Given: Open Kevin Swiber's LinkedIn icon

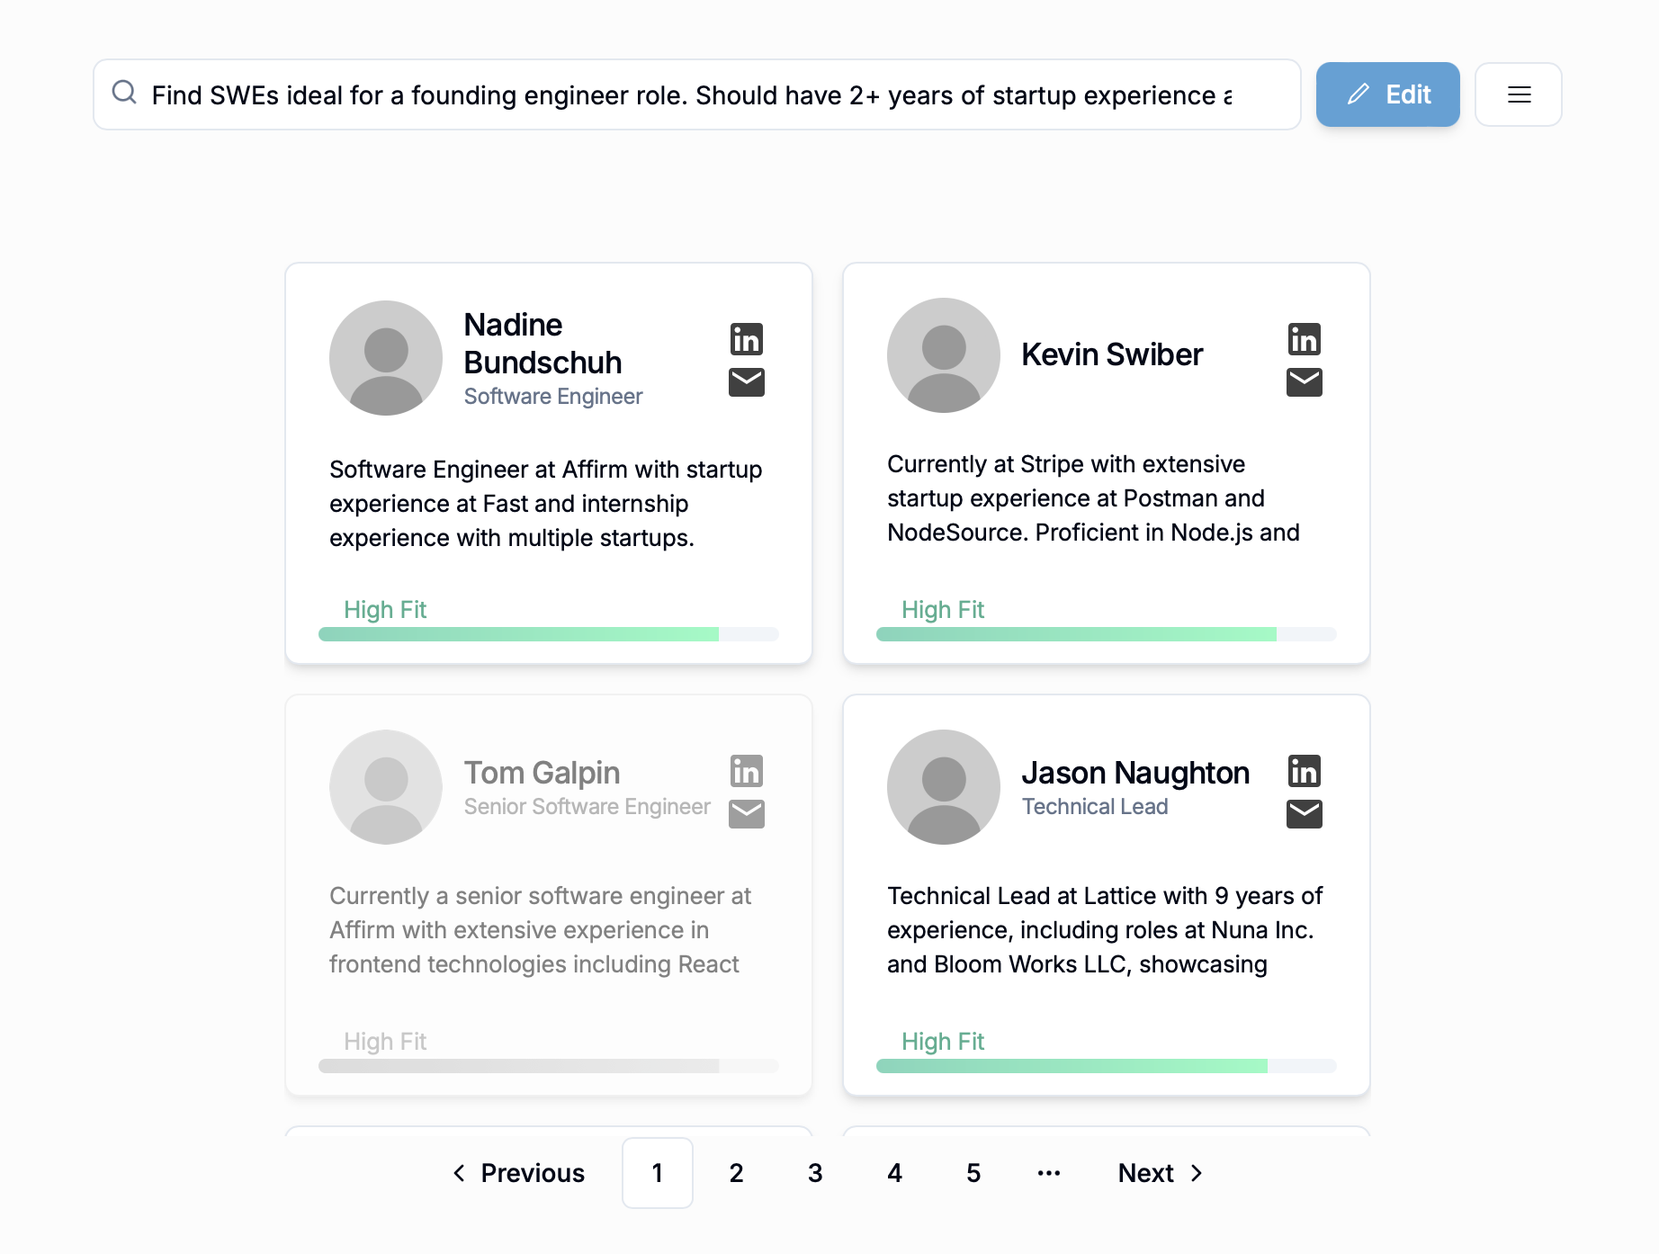Looking at the screenshot, I should click(1304, 340).
